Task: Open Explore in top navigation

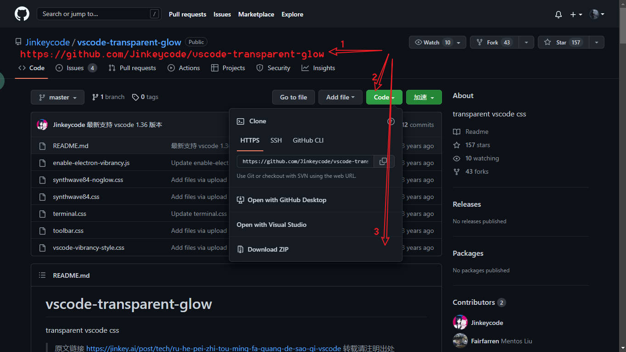Action: pyautogui.click(x=292, y=14)
